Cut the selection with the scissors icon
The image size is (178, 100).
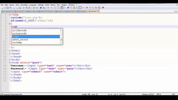coord(24,8)
